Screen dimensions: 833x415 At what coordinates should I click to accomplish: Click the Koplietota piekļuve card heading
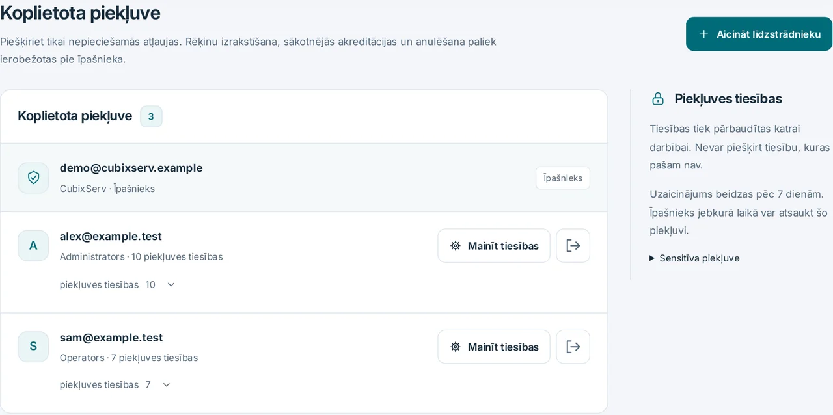(x=75, y=116)
